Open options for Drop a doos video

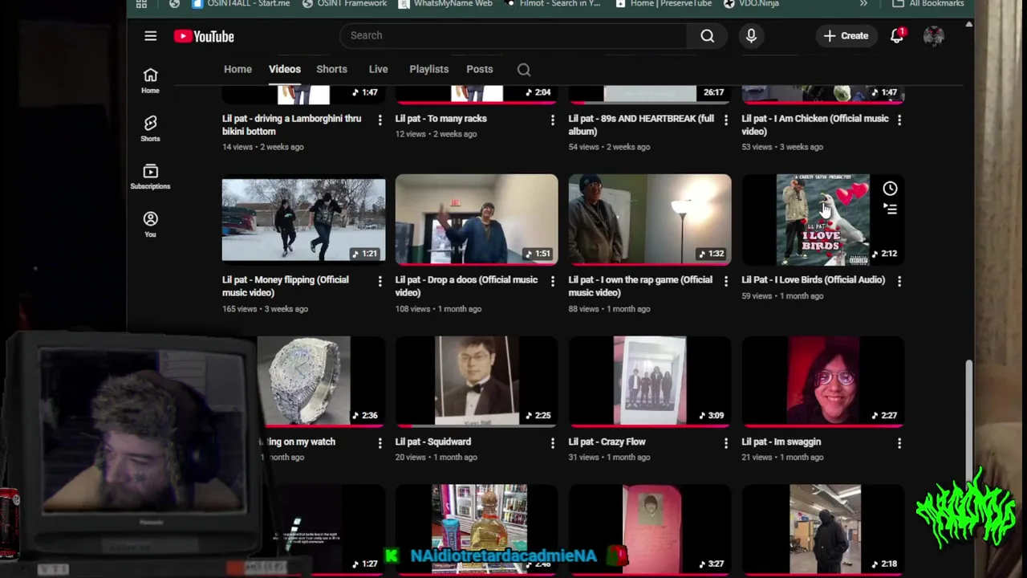pyautogui.click(x=552, y=281)
